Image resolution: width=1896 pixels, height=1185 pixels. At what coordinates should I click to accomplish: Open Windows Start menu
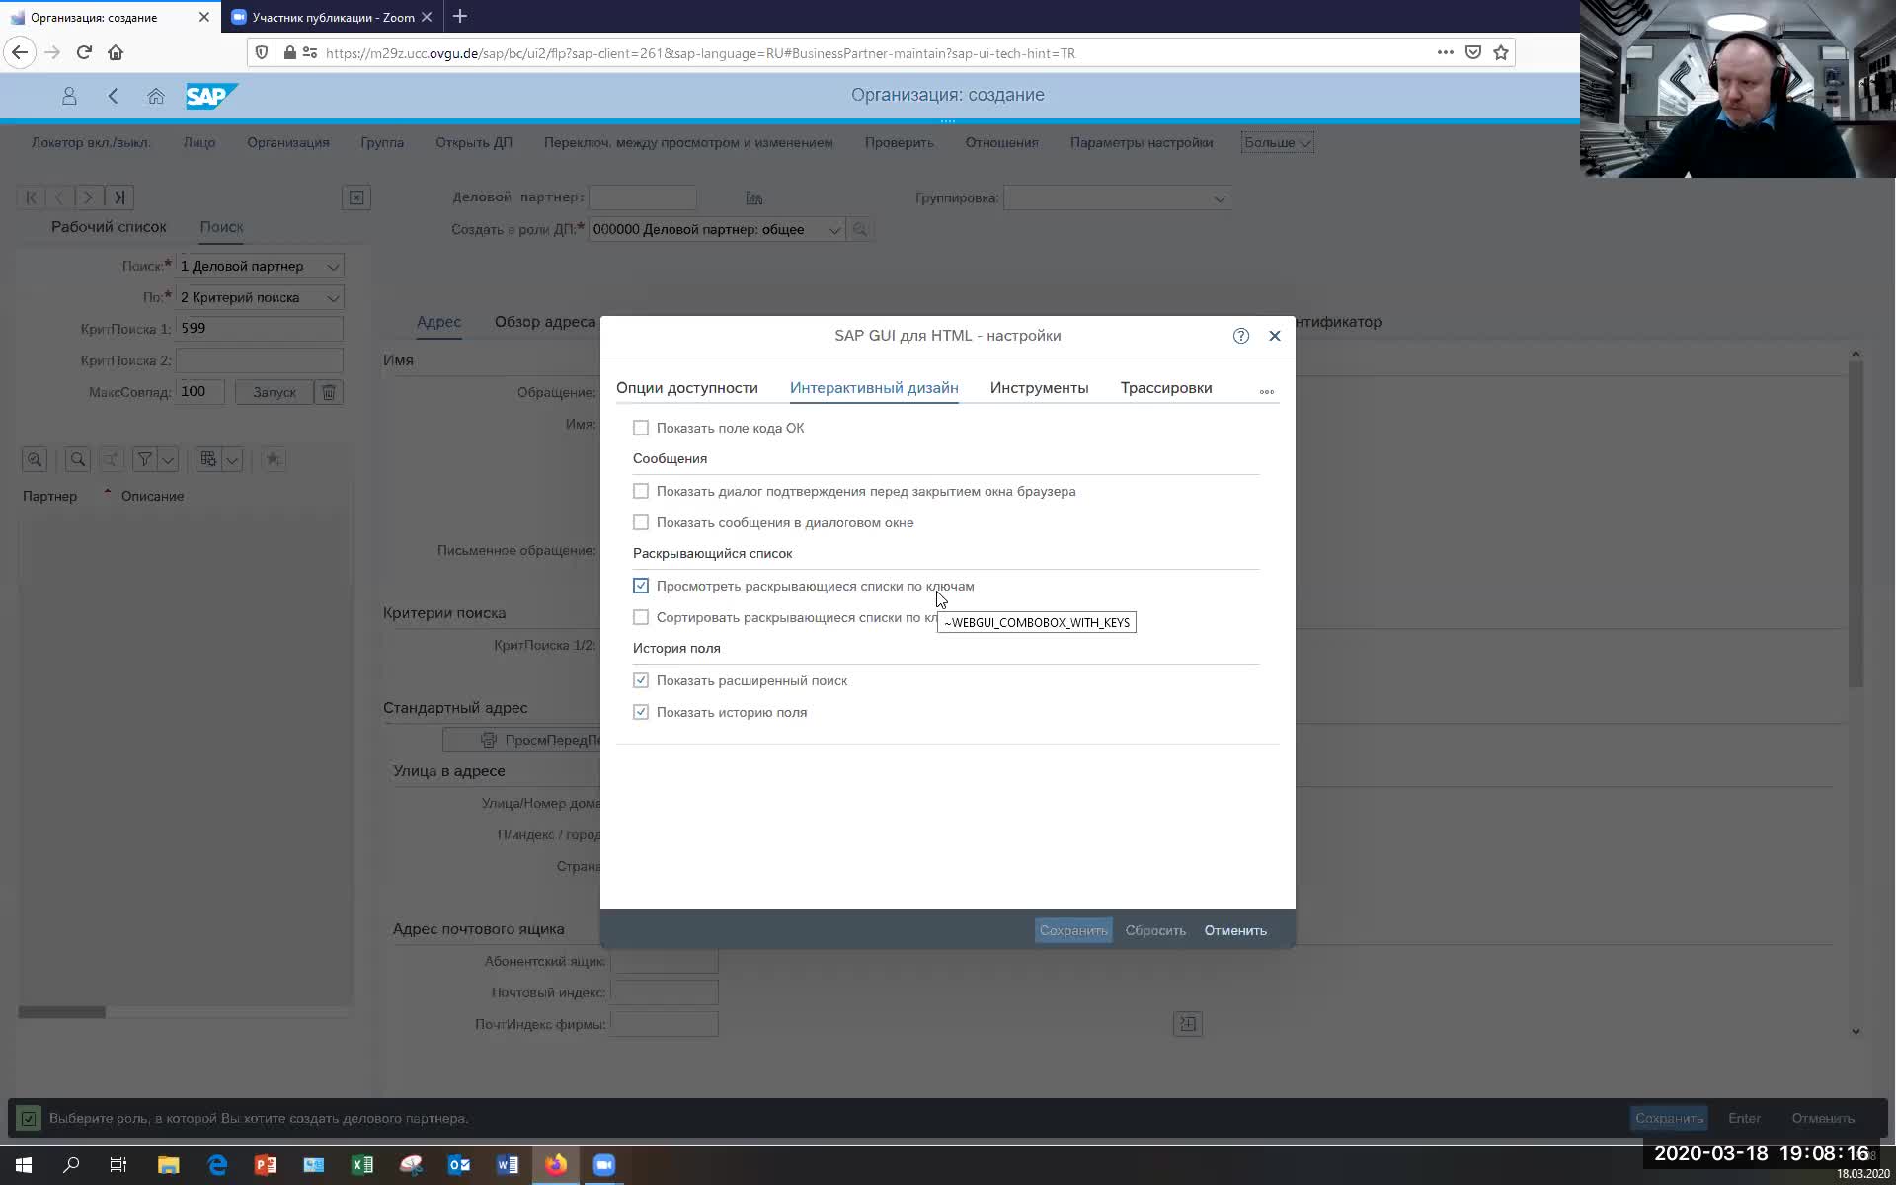click(24, 1165)
